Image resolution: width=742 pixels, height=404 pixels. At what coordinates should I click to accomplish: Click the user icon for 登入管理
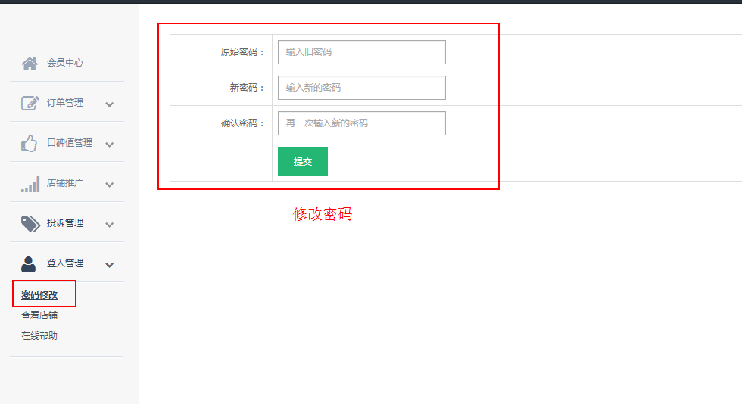(29, 264)
